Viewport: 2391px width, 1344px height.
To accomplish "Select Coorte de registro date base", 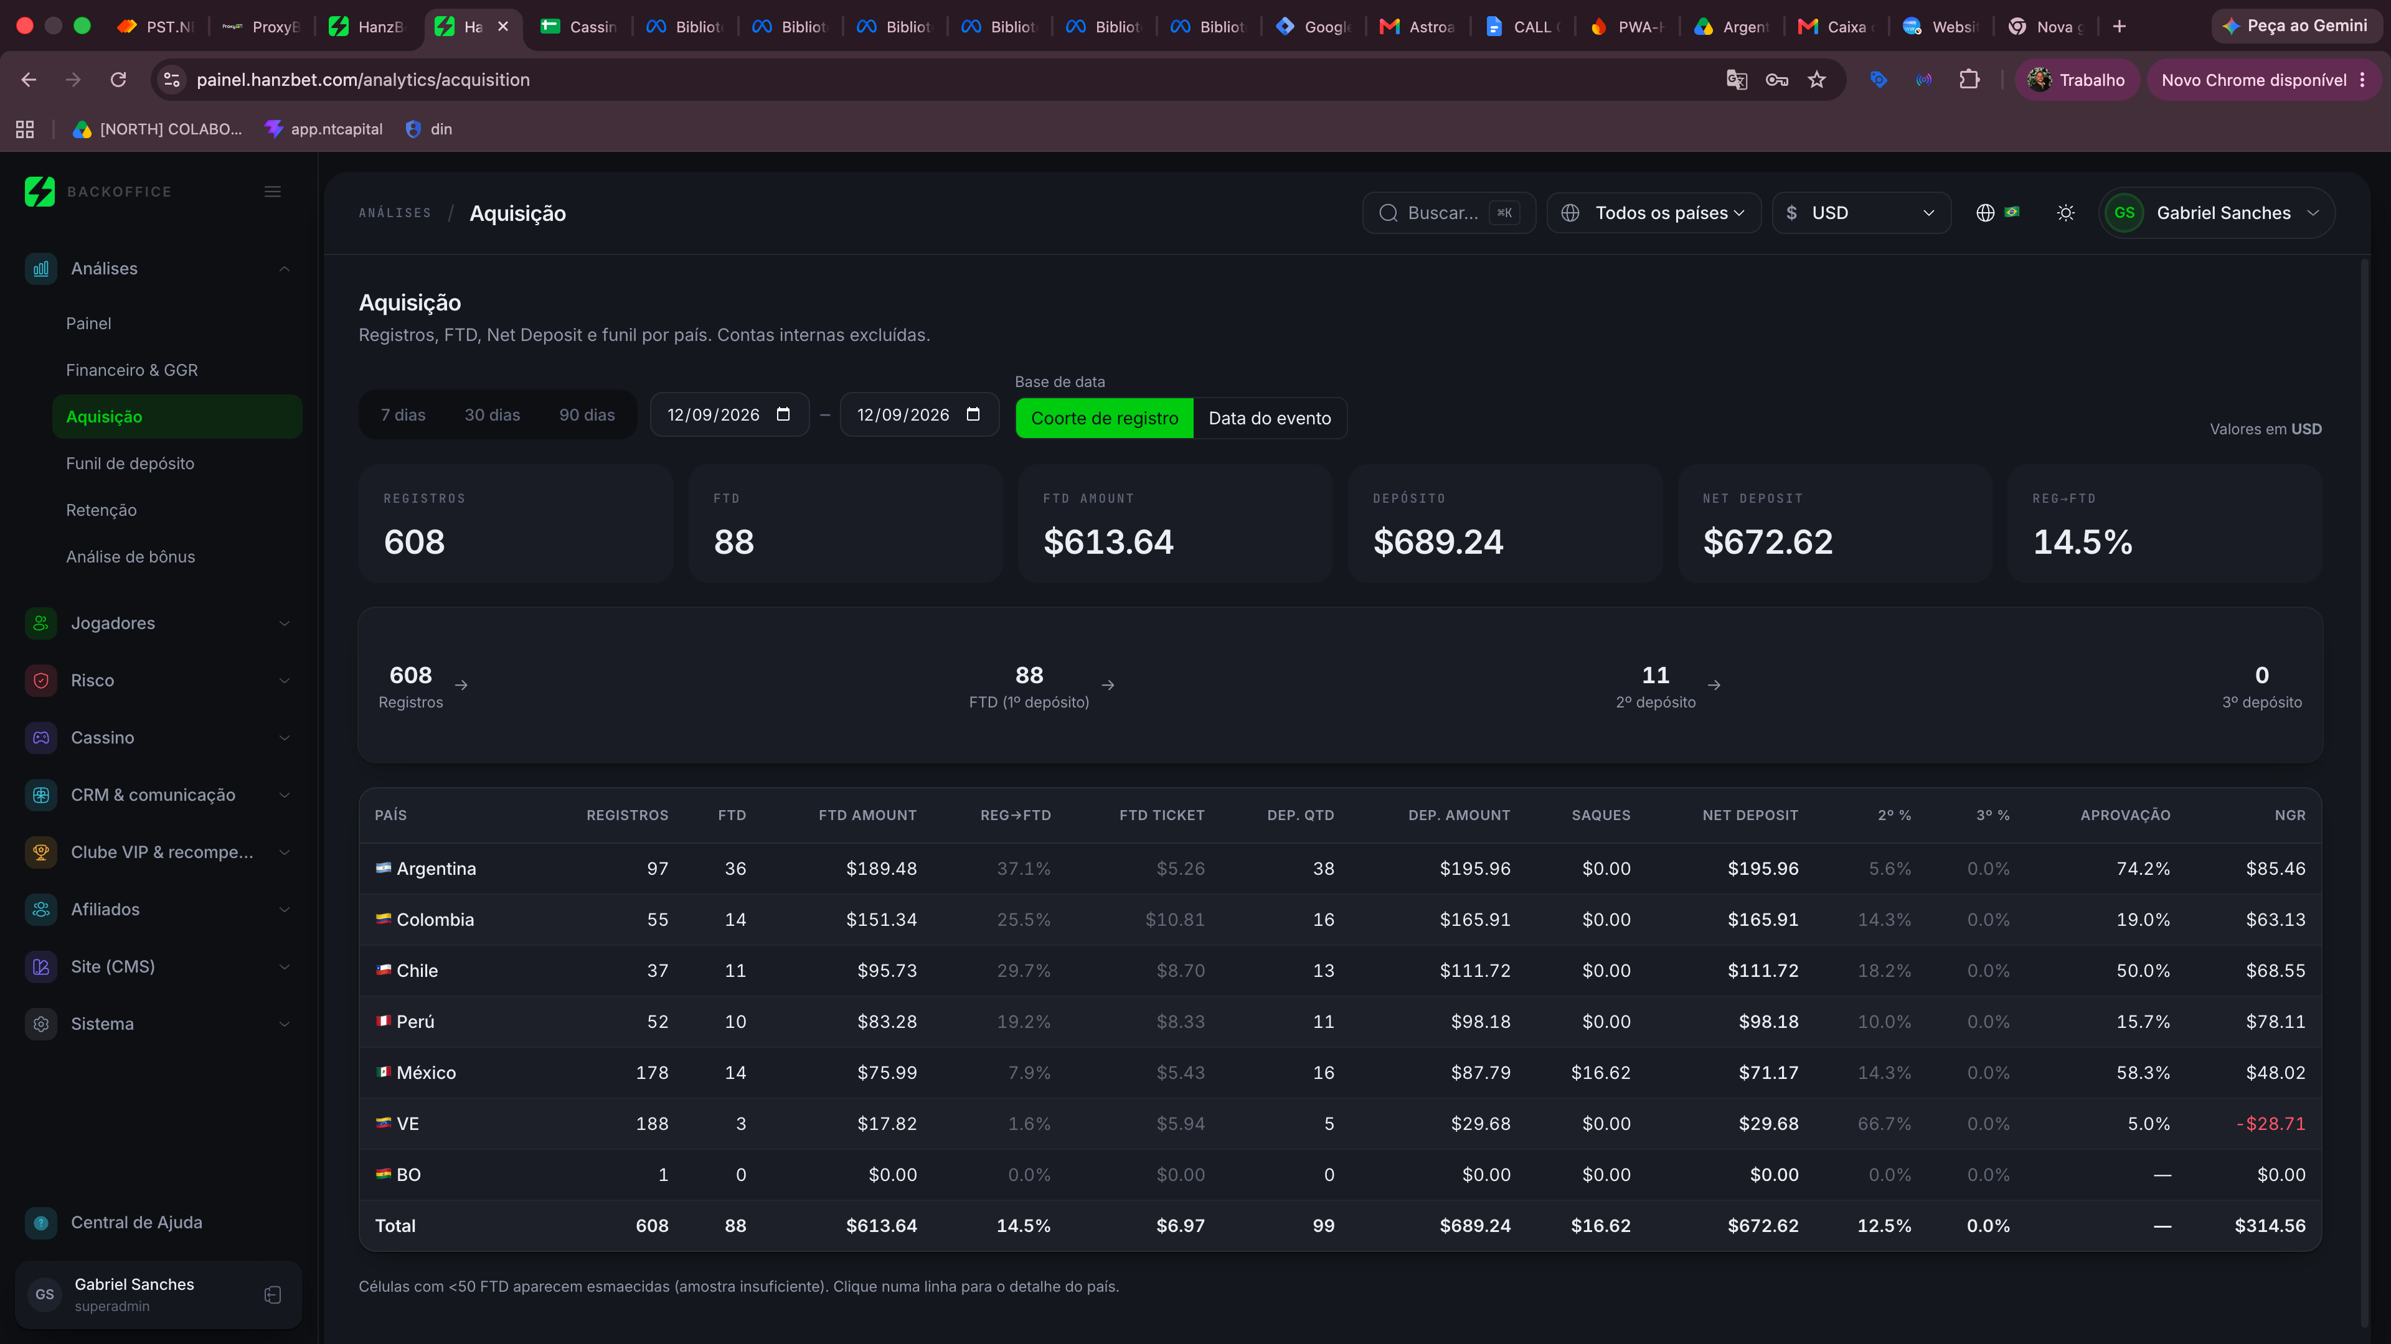I will (x=1105, y=418).
